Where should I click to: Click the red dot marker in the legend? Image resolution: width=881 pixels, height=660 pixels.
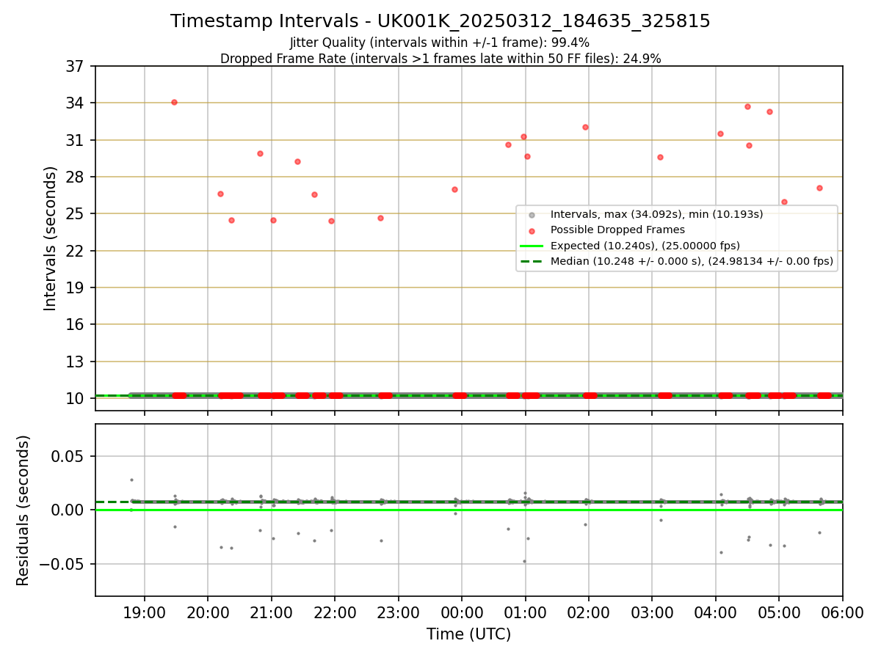click(x=532, y=230)
